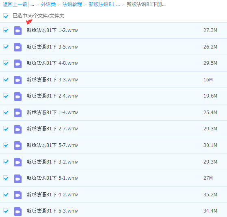Uncheck the select-all checkbox at top
The width and height of the screenshot is (227, 217).
click(6, 16)
